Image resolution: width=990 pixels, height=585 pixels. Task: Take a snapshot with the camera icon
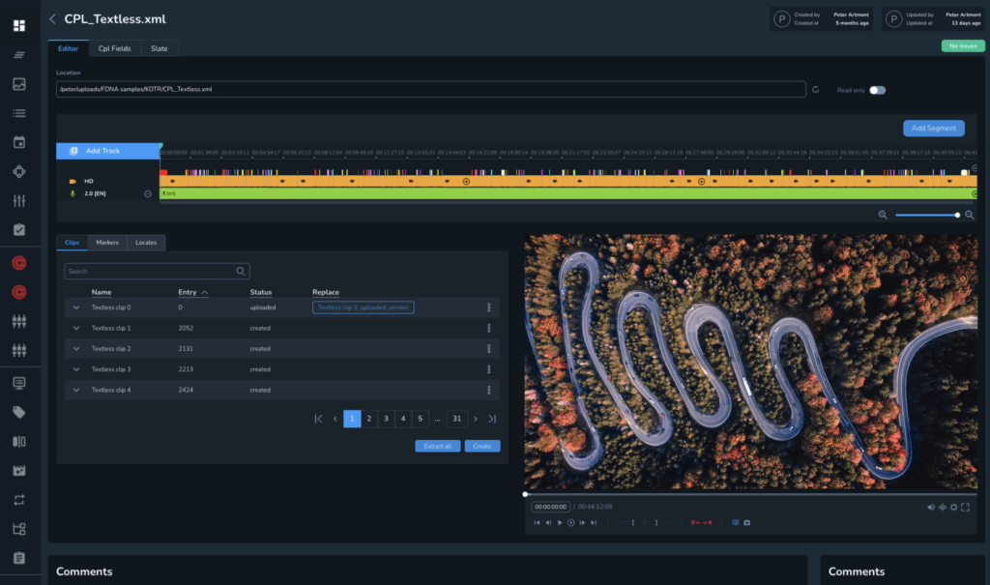746,522
